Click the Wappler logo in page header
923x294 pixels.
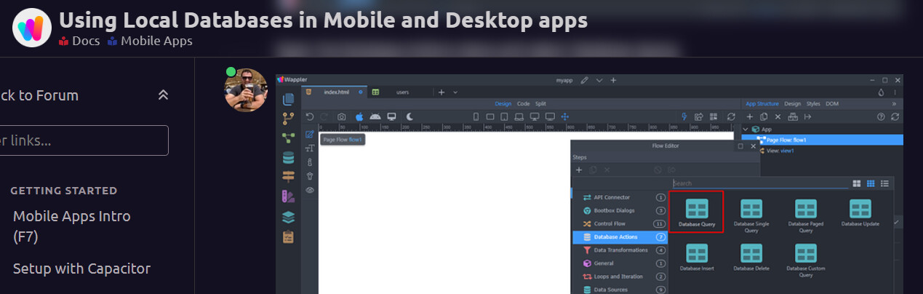pyautogui.click(x=31, y=28)
